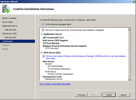Go back with the Previous button
This screenshot has width=136, height=100.
(x=81, y=95)
